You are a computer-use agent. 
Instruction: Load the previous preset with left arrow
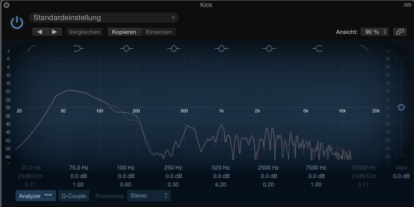(40, 32)
